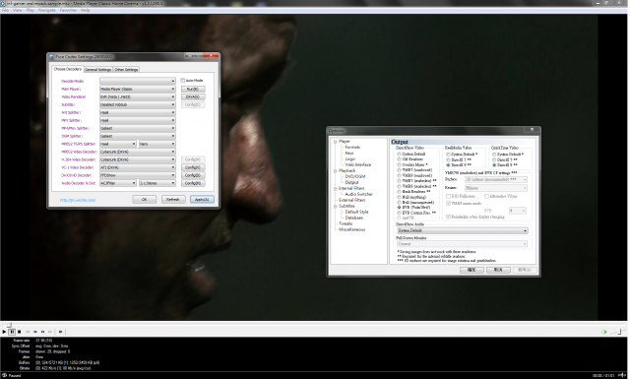
Task: Collapse the Player node in Options tree
Action: pyautogui.click(x=336, y=142)
